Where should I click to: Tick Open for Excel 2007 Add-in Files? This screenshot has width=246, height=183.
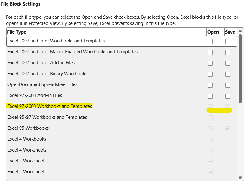210,63
